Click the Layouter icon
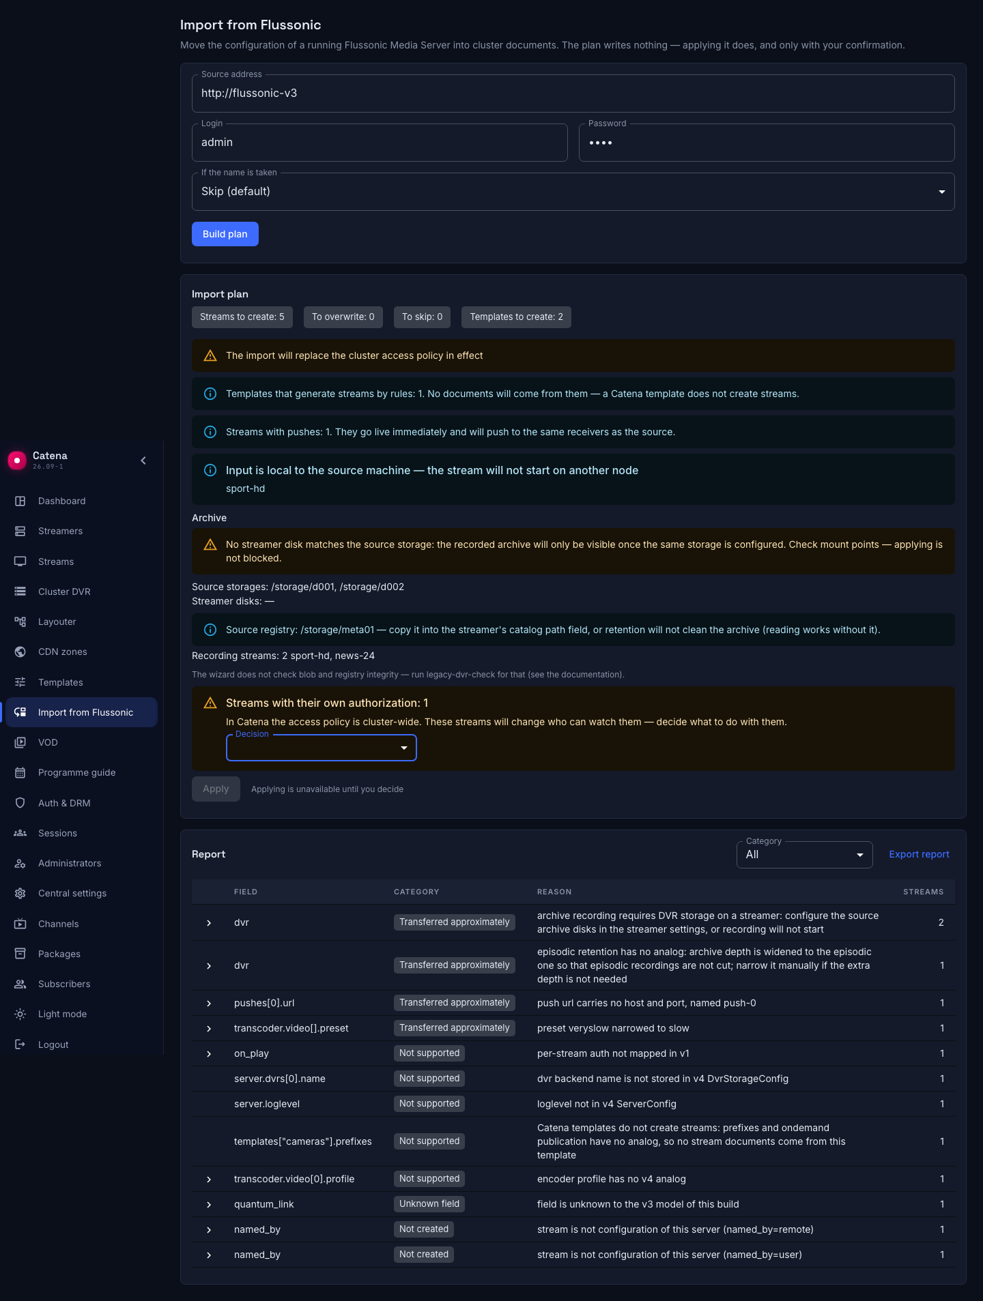The image size is (983, 1301). click(20, 622)
